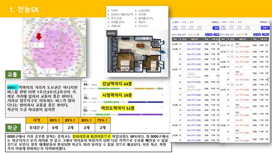
Task: Toggle the 매매 checkbox in the jeonse-price panel
Action: (223, 22)
